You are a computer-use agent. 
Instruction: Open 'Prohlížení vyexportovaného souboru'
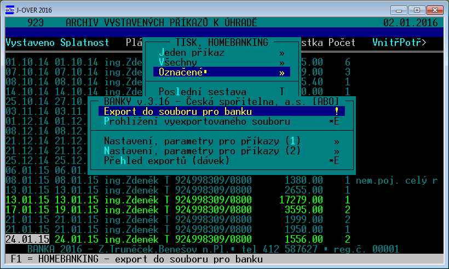222,121
